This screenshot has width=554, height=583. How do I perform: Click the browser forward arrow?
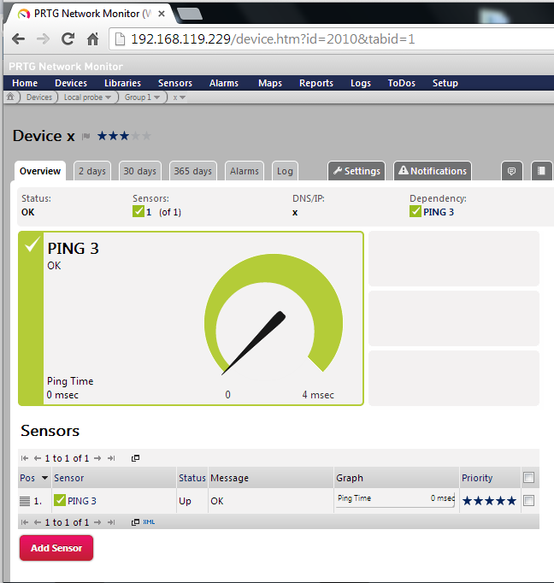coord(43,38)
